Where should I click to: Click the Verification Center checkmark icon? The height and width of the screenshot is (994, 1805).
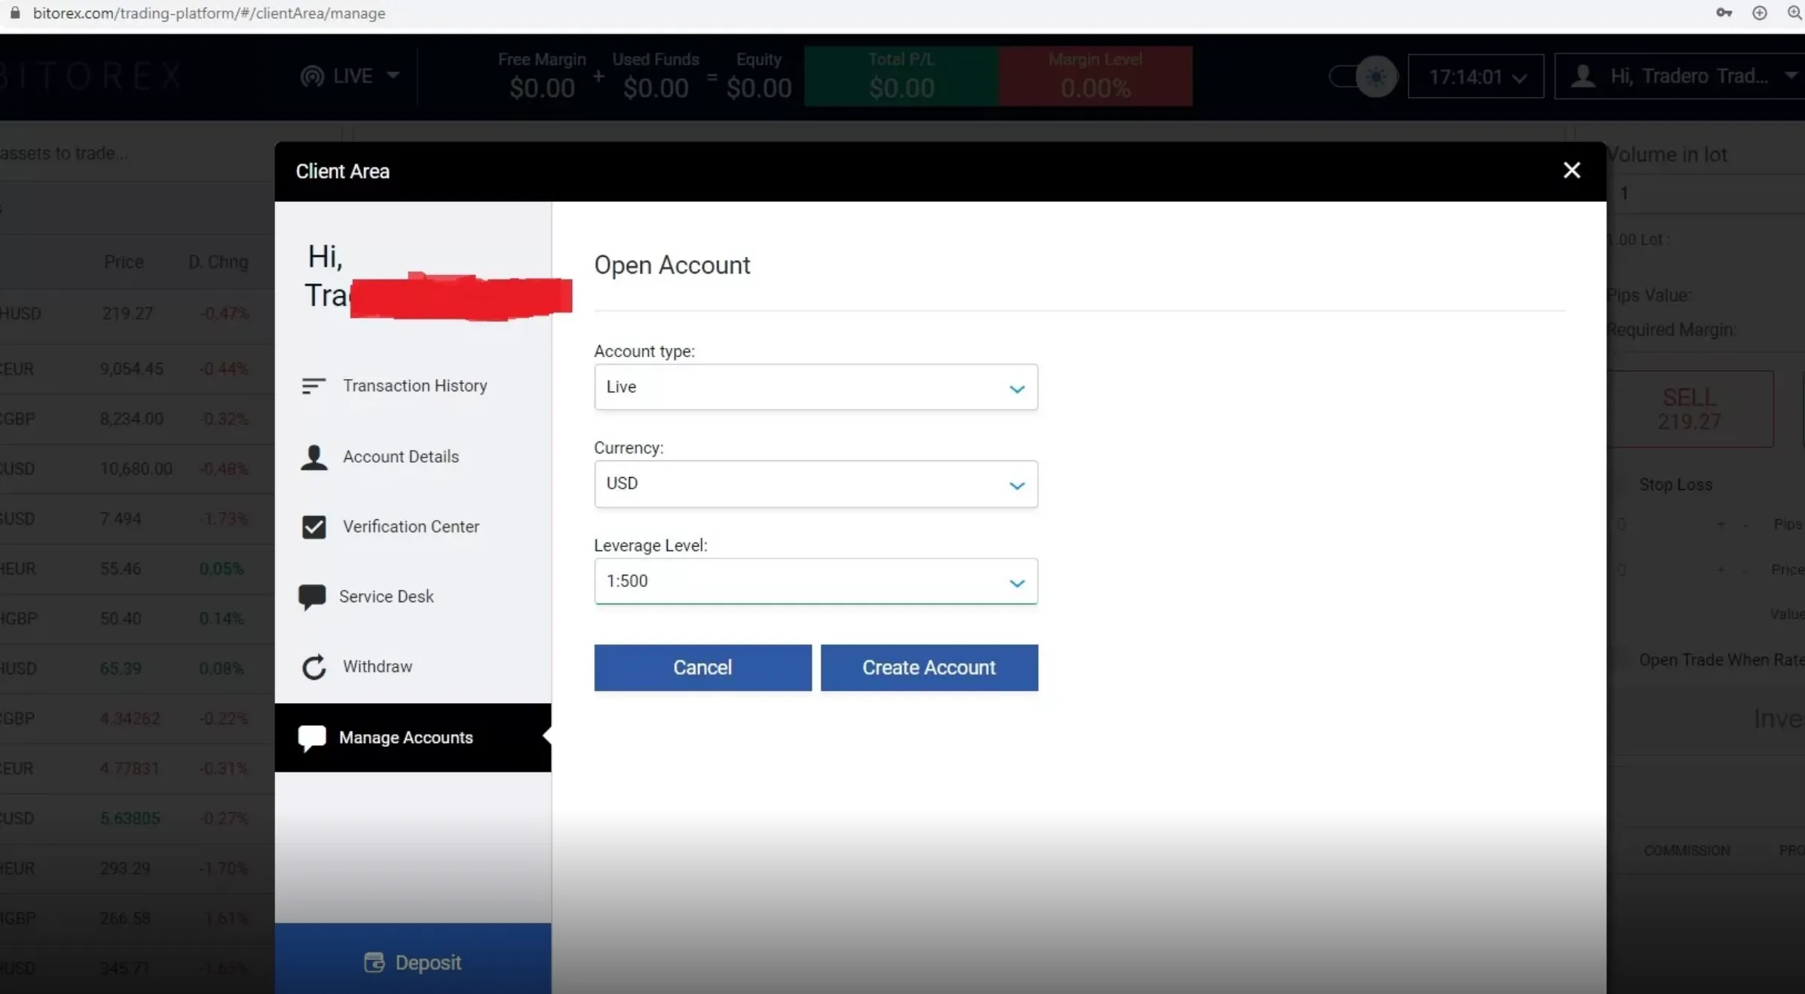[x=314, y=527]
